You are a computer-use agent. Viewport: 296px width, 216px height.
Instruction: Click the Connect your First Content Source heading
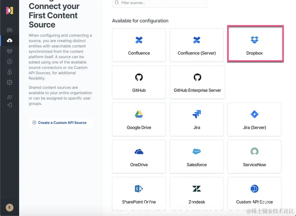pos(54,15)
